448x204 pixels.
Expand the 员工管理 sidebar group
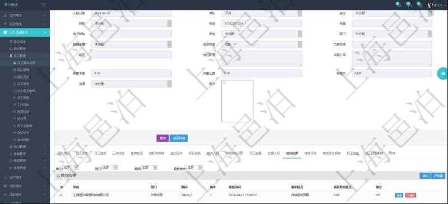click(25, 56)
